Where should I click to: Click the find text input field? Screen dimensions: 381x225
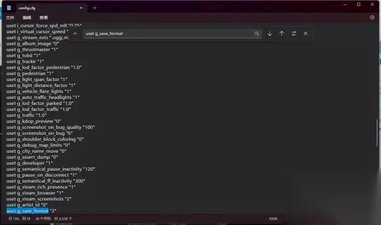pyautogui.click(x=168, y=34)
